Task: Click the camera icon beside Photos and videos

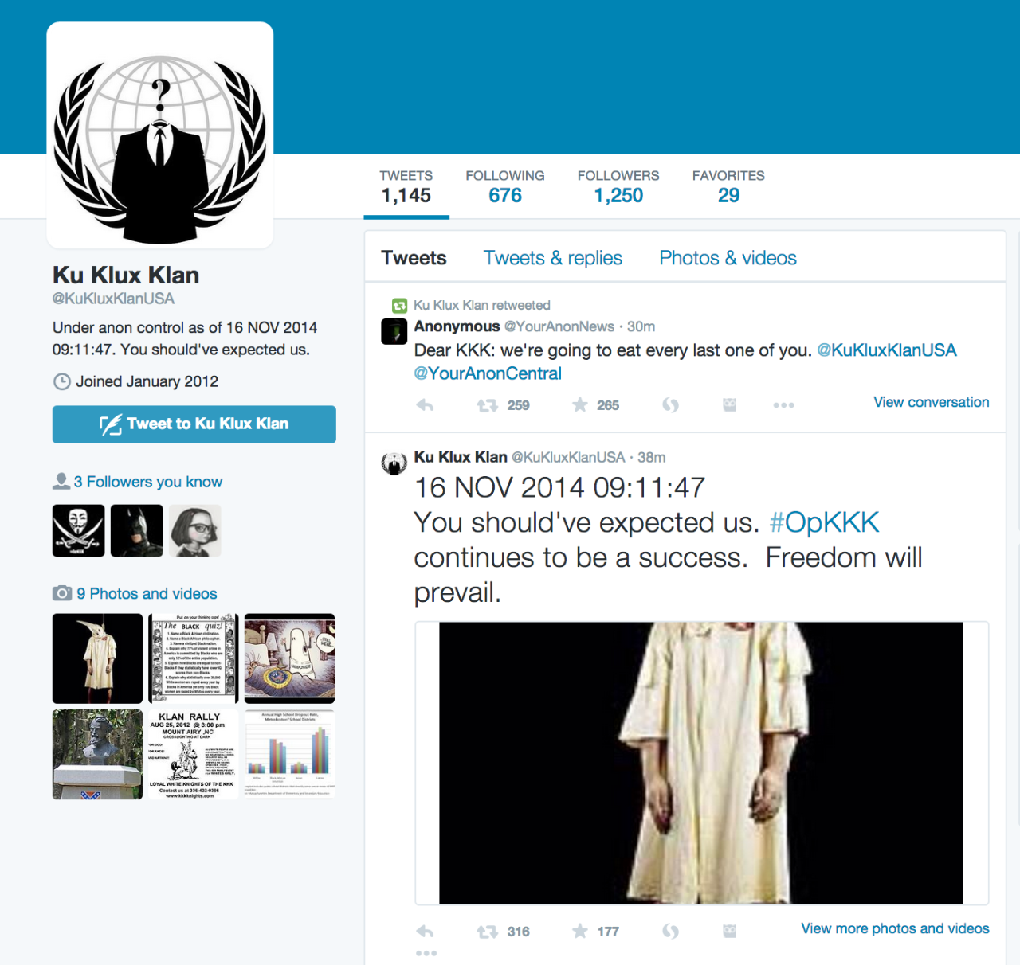Action: tap(62, 593)
